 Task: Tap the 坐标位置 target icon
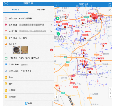(6, 31)
